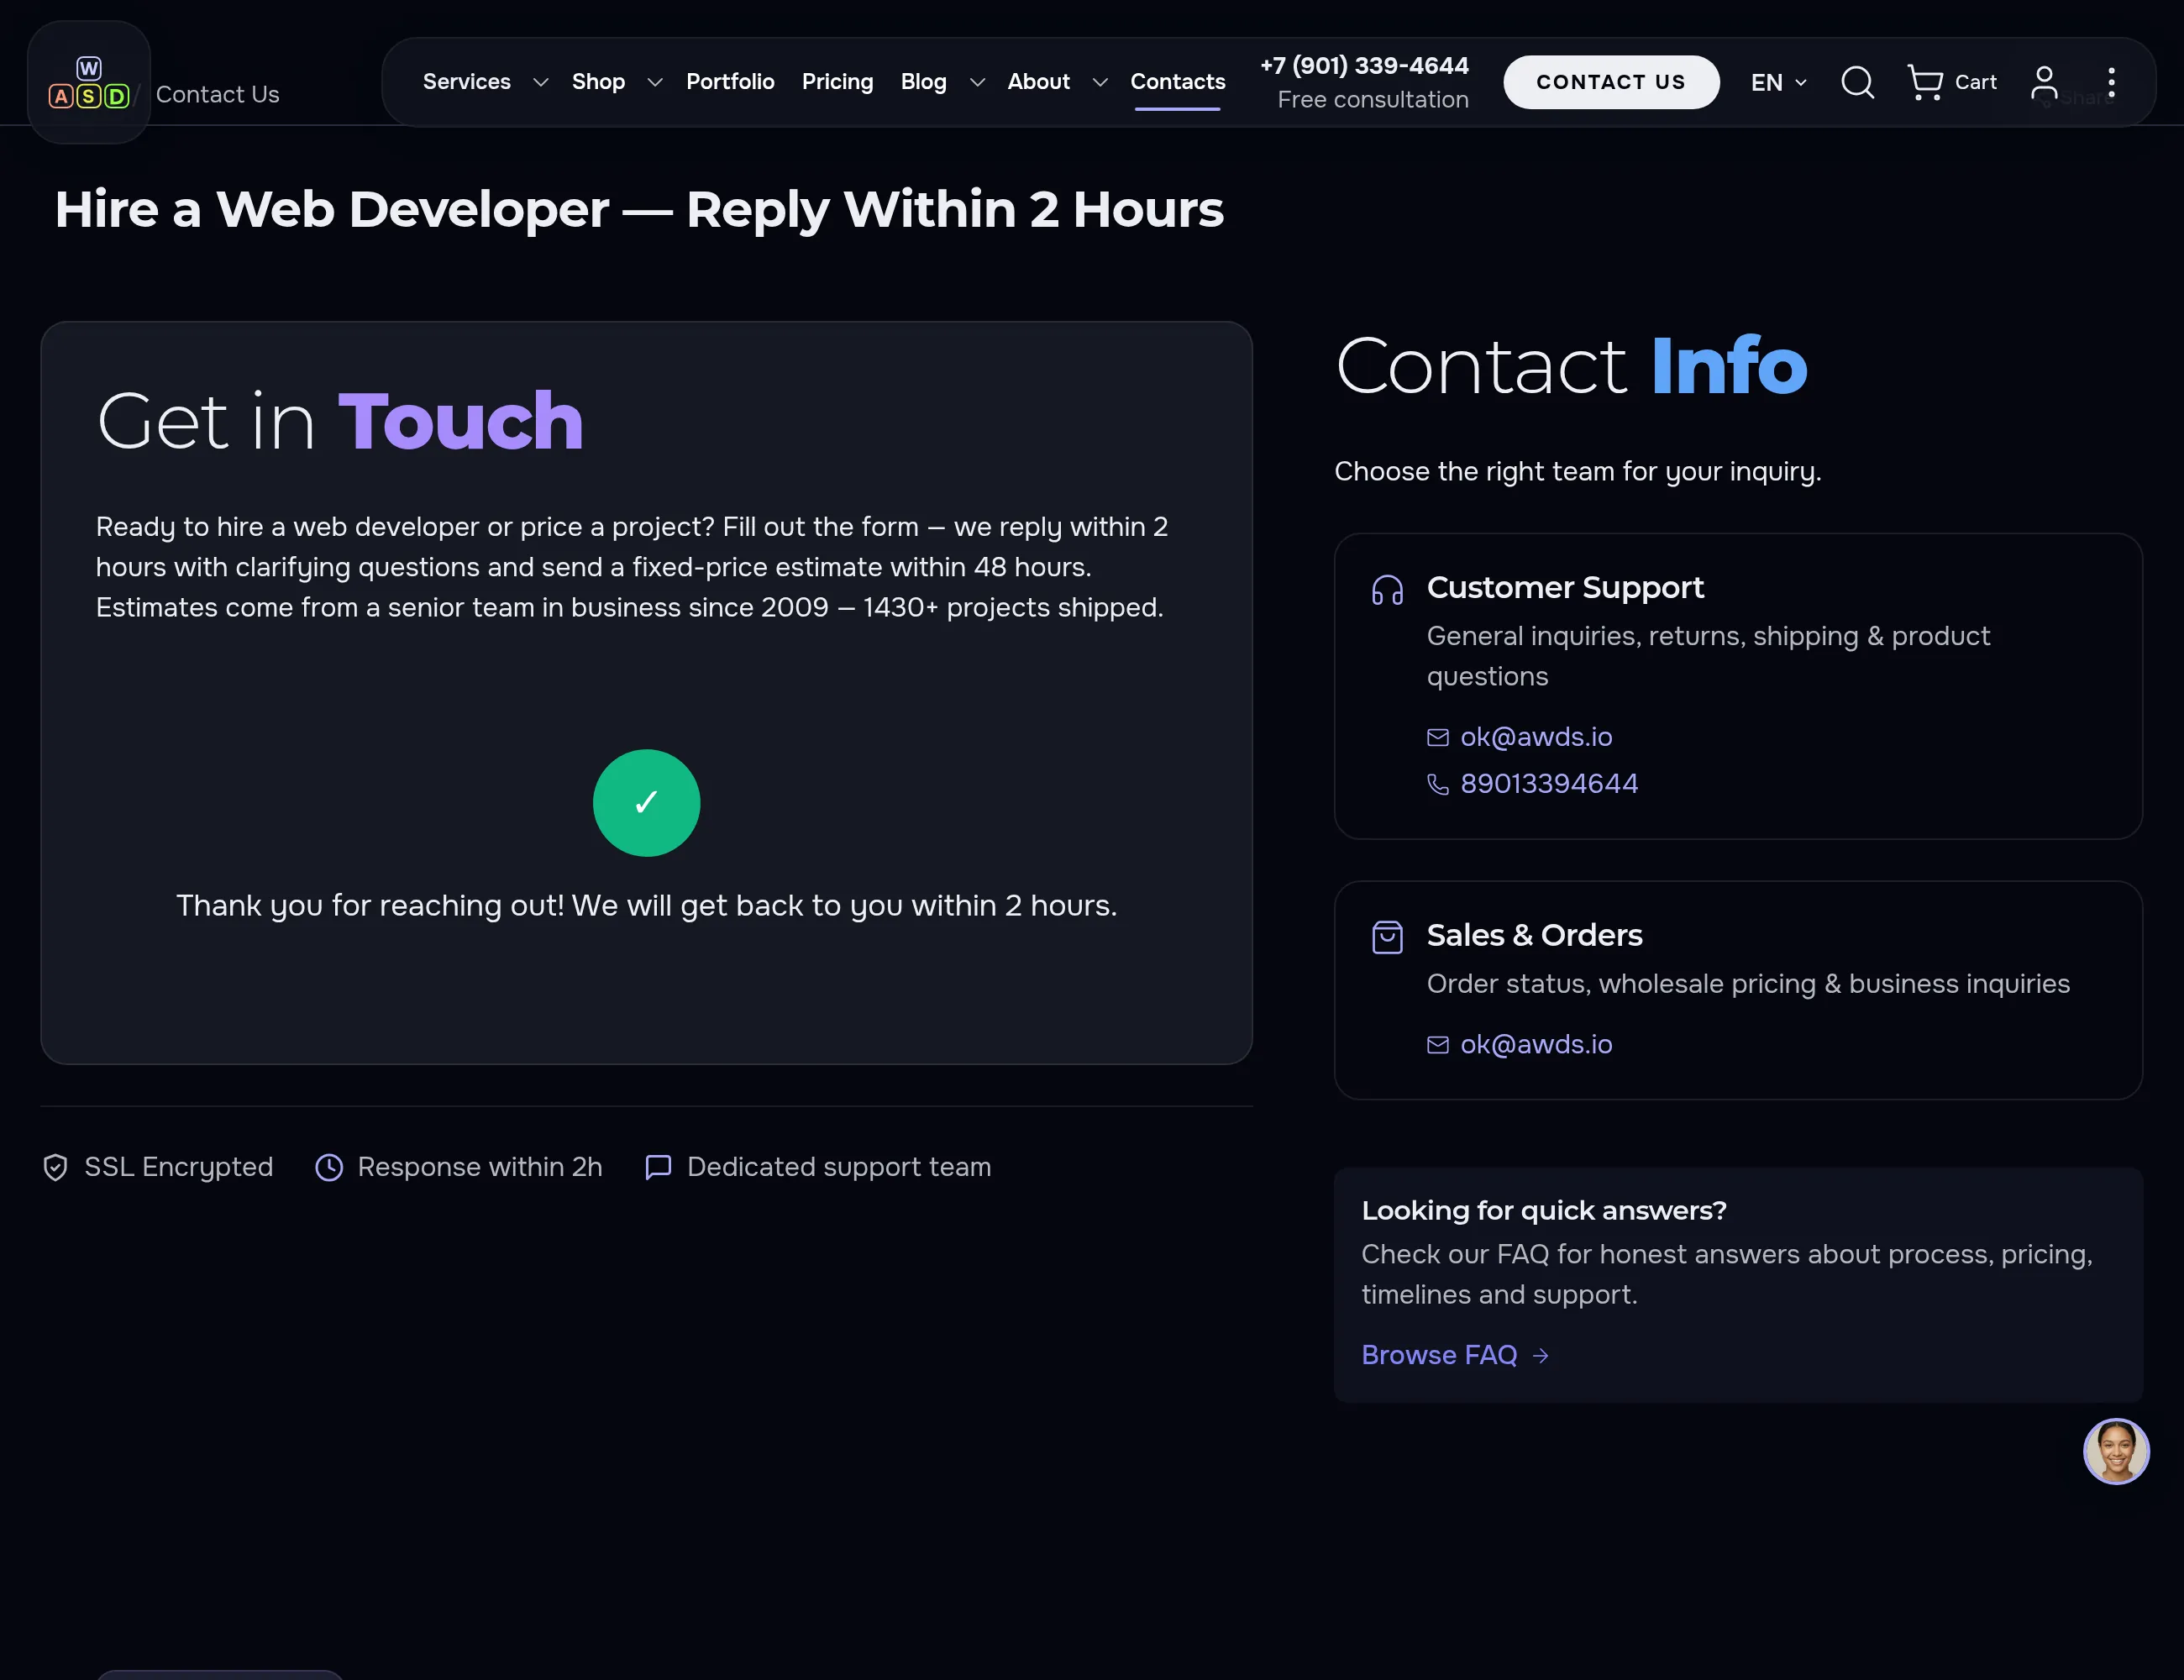Screen dimensions: 2184x1680
Task: Open the shopping Cart icon
Action: pos(1925,82)
